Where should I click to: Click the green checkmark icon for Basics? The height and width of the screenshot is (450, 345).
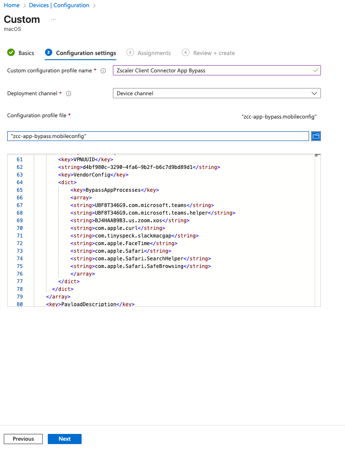pyautogui.click(x=11, y=52)
